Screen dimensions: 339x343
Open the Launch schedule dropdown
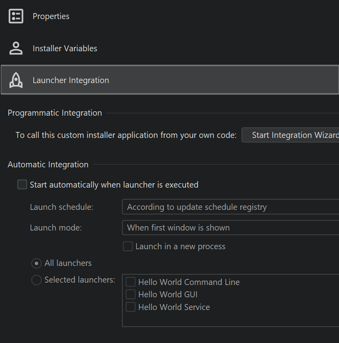230,207
